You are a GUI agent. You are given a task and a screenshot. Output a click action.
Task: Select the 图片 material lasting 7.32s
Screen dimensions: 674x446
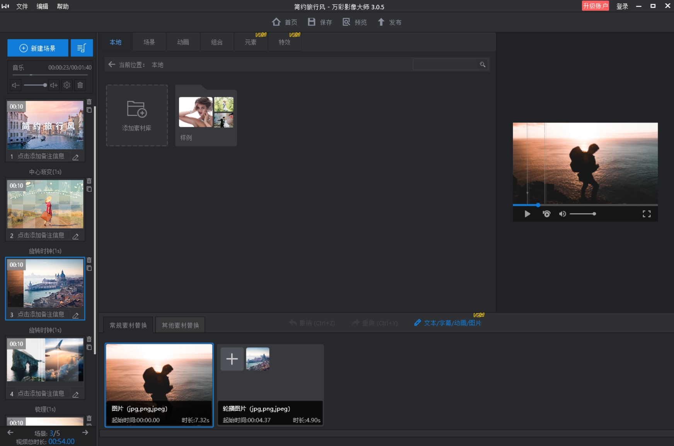(159, 385)
